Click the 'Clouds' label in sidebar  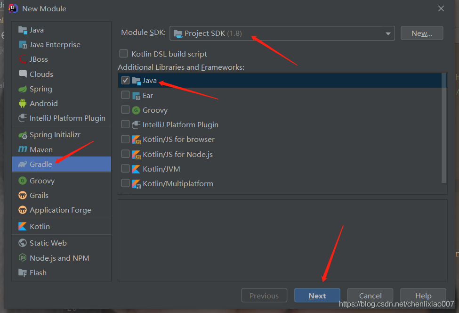(x=41, y=74)
